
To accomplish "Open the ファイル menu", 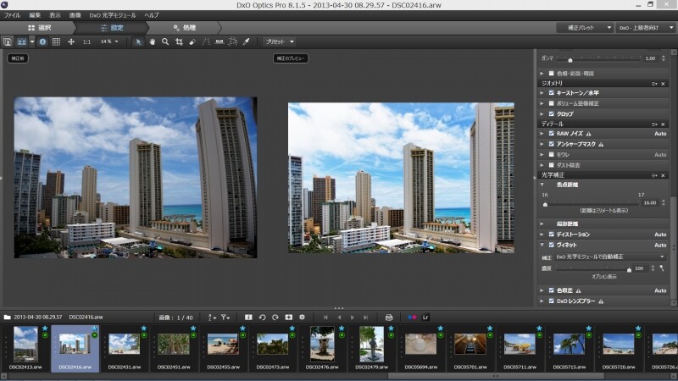I will (12, 15).
